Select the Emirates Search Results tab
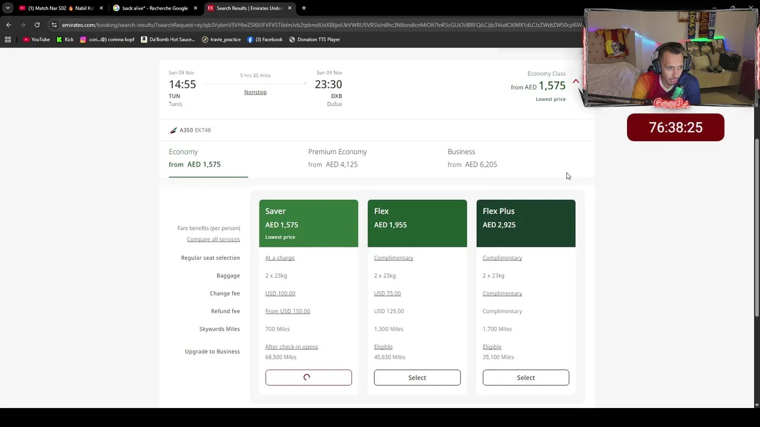The width and height of the screenshot is (760, 427). pyautogui.click(x=249, y=8)
